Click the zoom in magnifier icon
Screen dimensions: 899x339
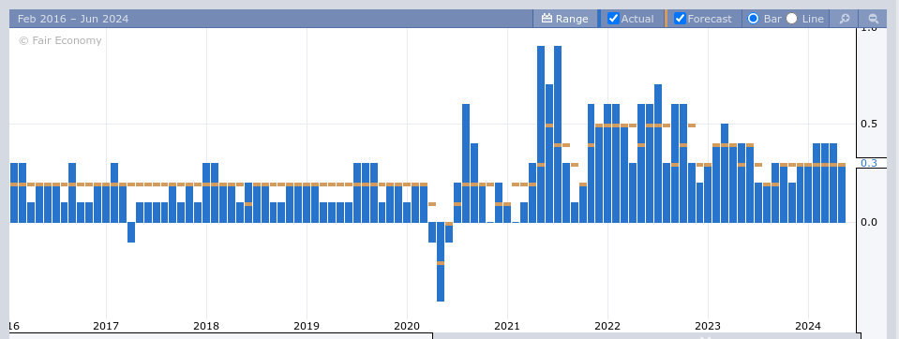pos(844,19)
